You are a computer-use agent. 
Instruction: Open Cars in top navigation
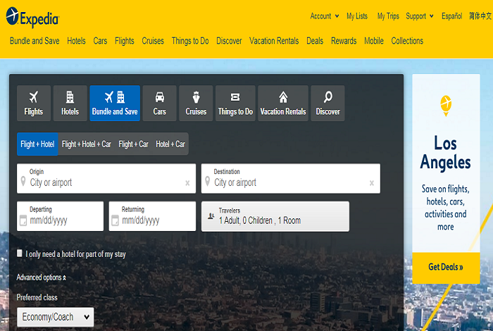[x=100, y=41]
